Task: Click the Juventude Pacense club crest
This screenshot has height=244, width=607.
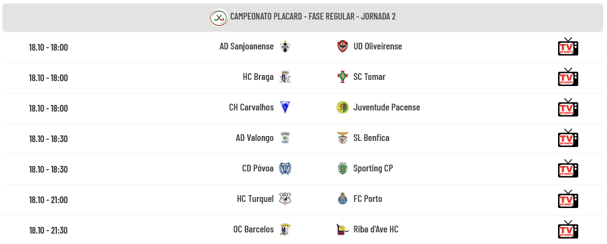Action: (343, 107)
